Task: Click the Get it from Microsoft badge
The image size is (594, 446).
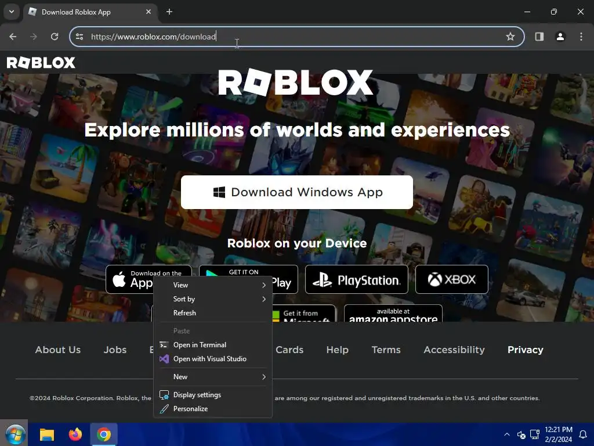Action: [304, 313]
